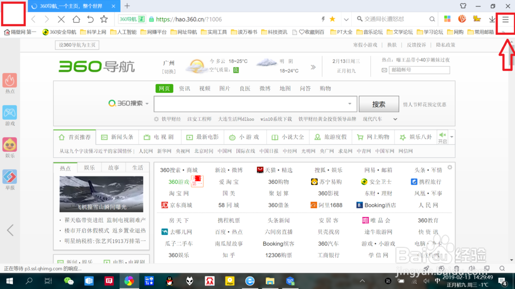Viewport: 515px width, 289px height.
Task: Open the 淘宝网 link
Action: 179,194
